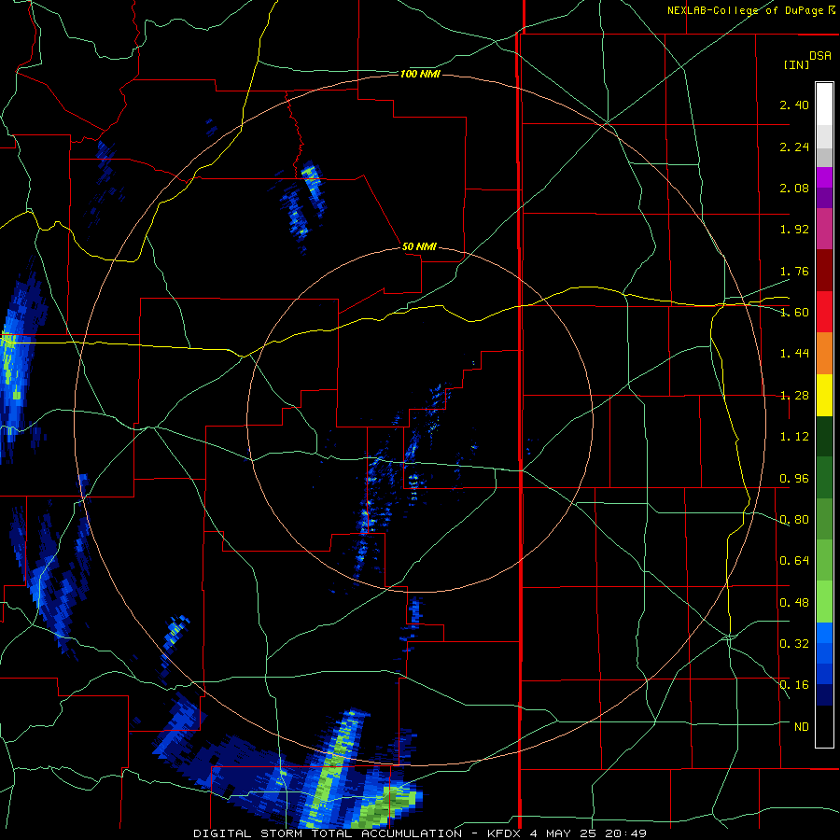Select the 1.60 legend value
Image resolution: width=840 pixels, height=840 pixels.
[x=794, y=313]
